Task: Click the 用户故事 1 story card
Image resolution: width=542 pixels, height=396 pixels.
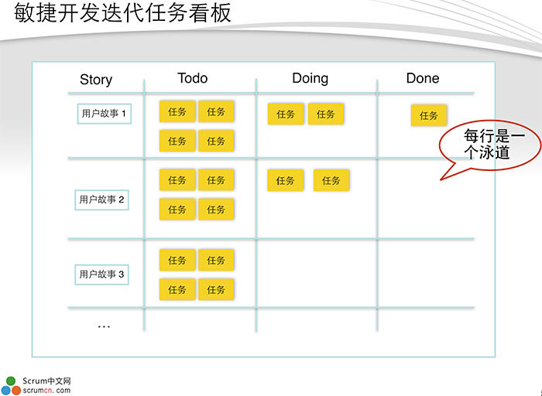Action: click(103, 114)
